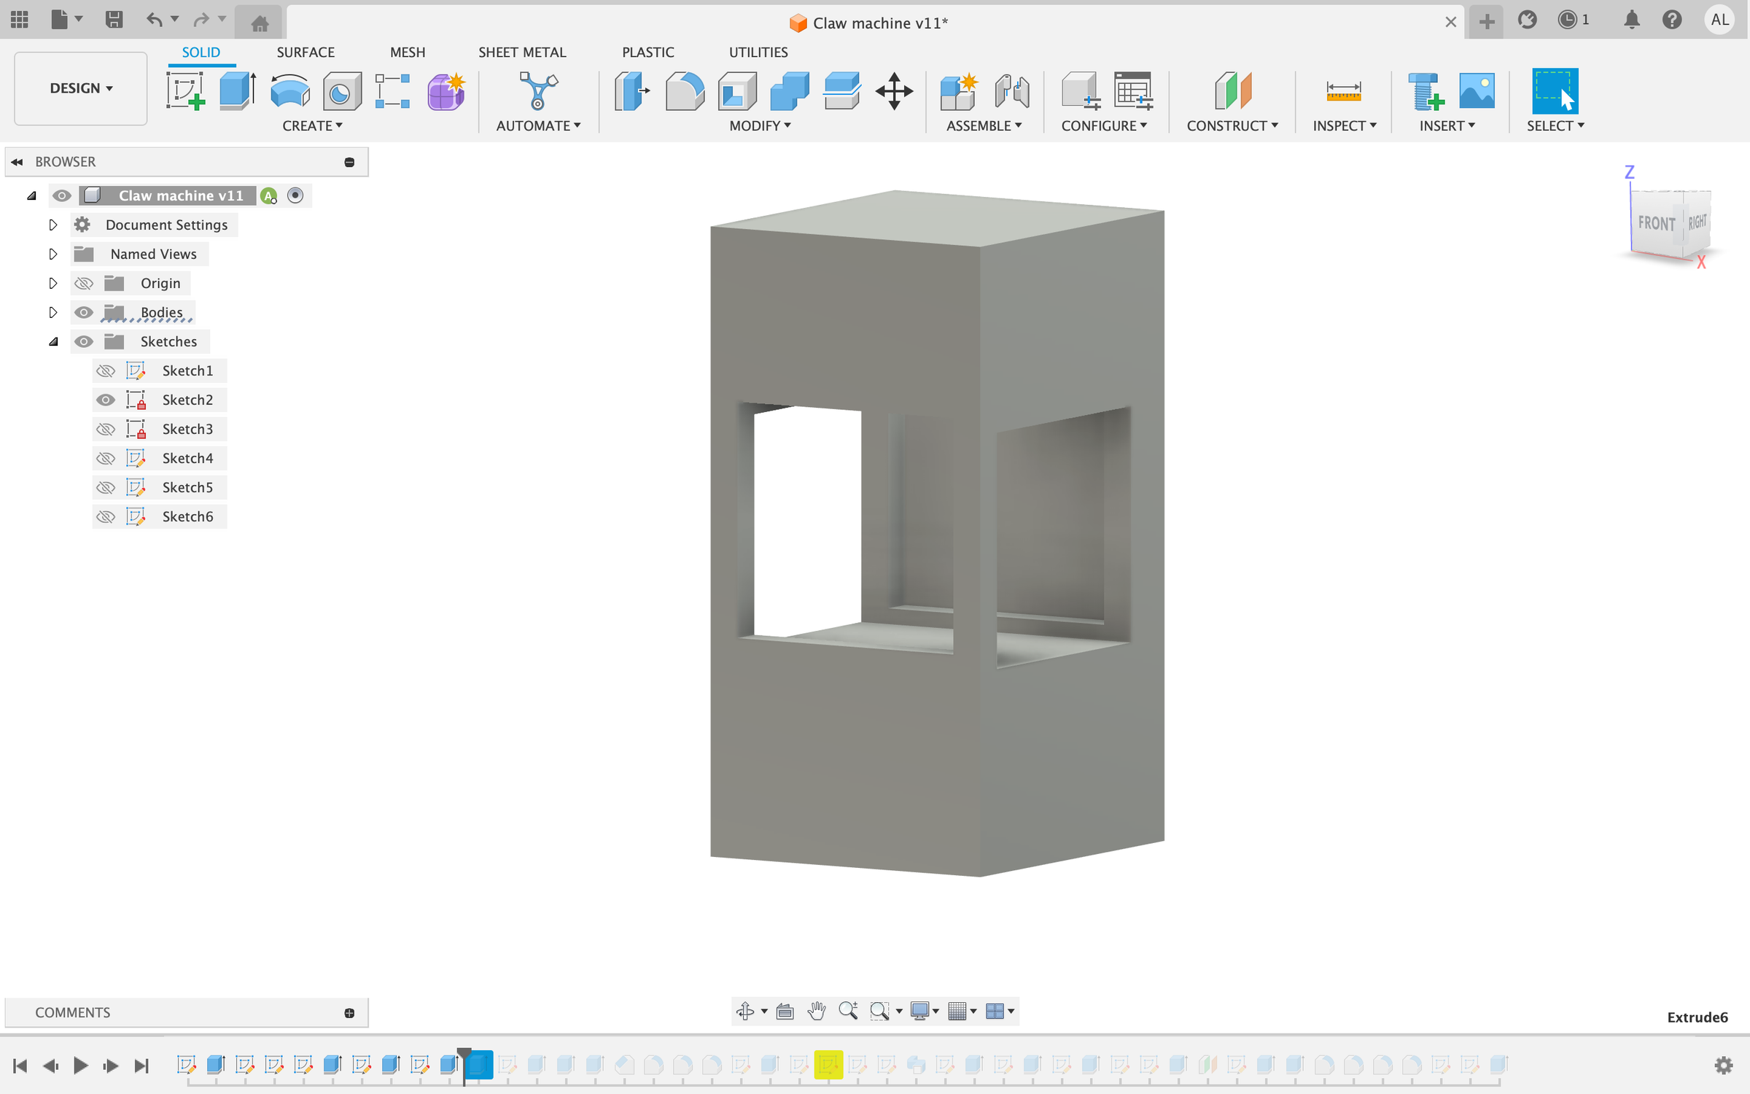
Task: Select the Extrude tool
Action: (x=238, y=91)
